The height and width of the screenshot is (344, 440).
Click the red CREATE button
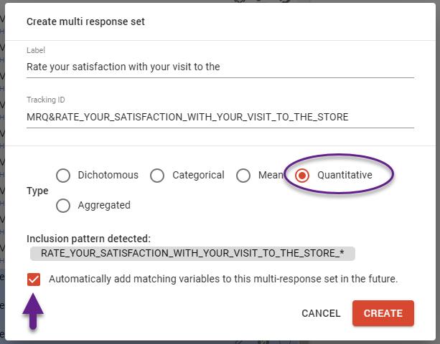[x=383, y=313]
